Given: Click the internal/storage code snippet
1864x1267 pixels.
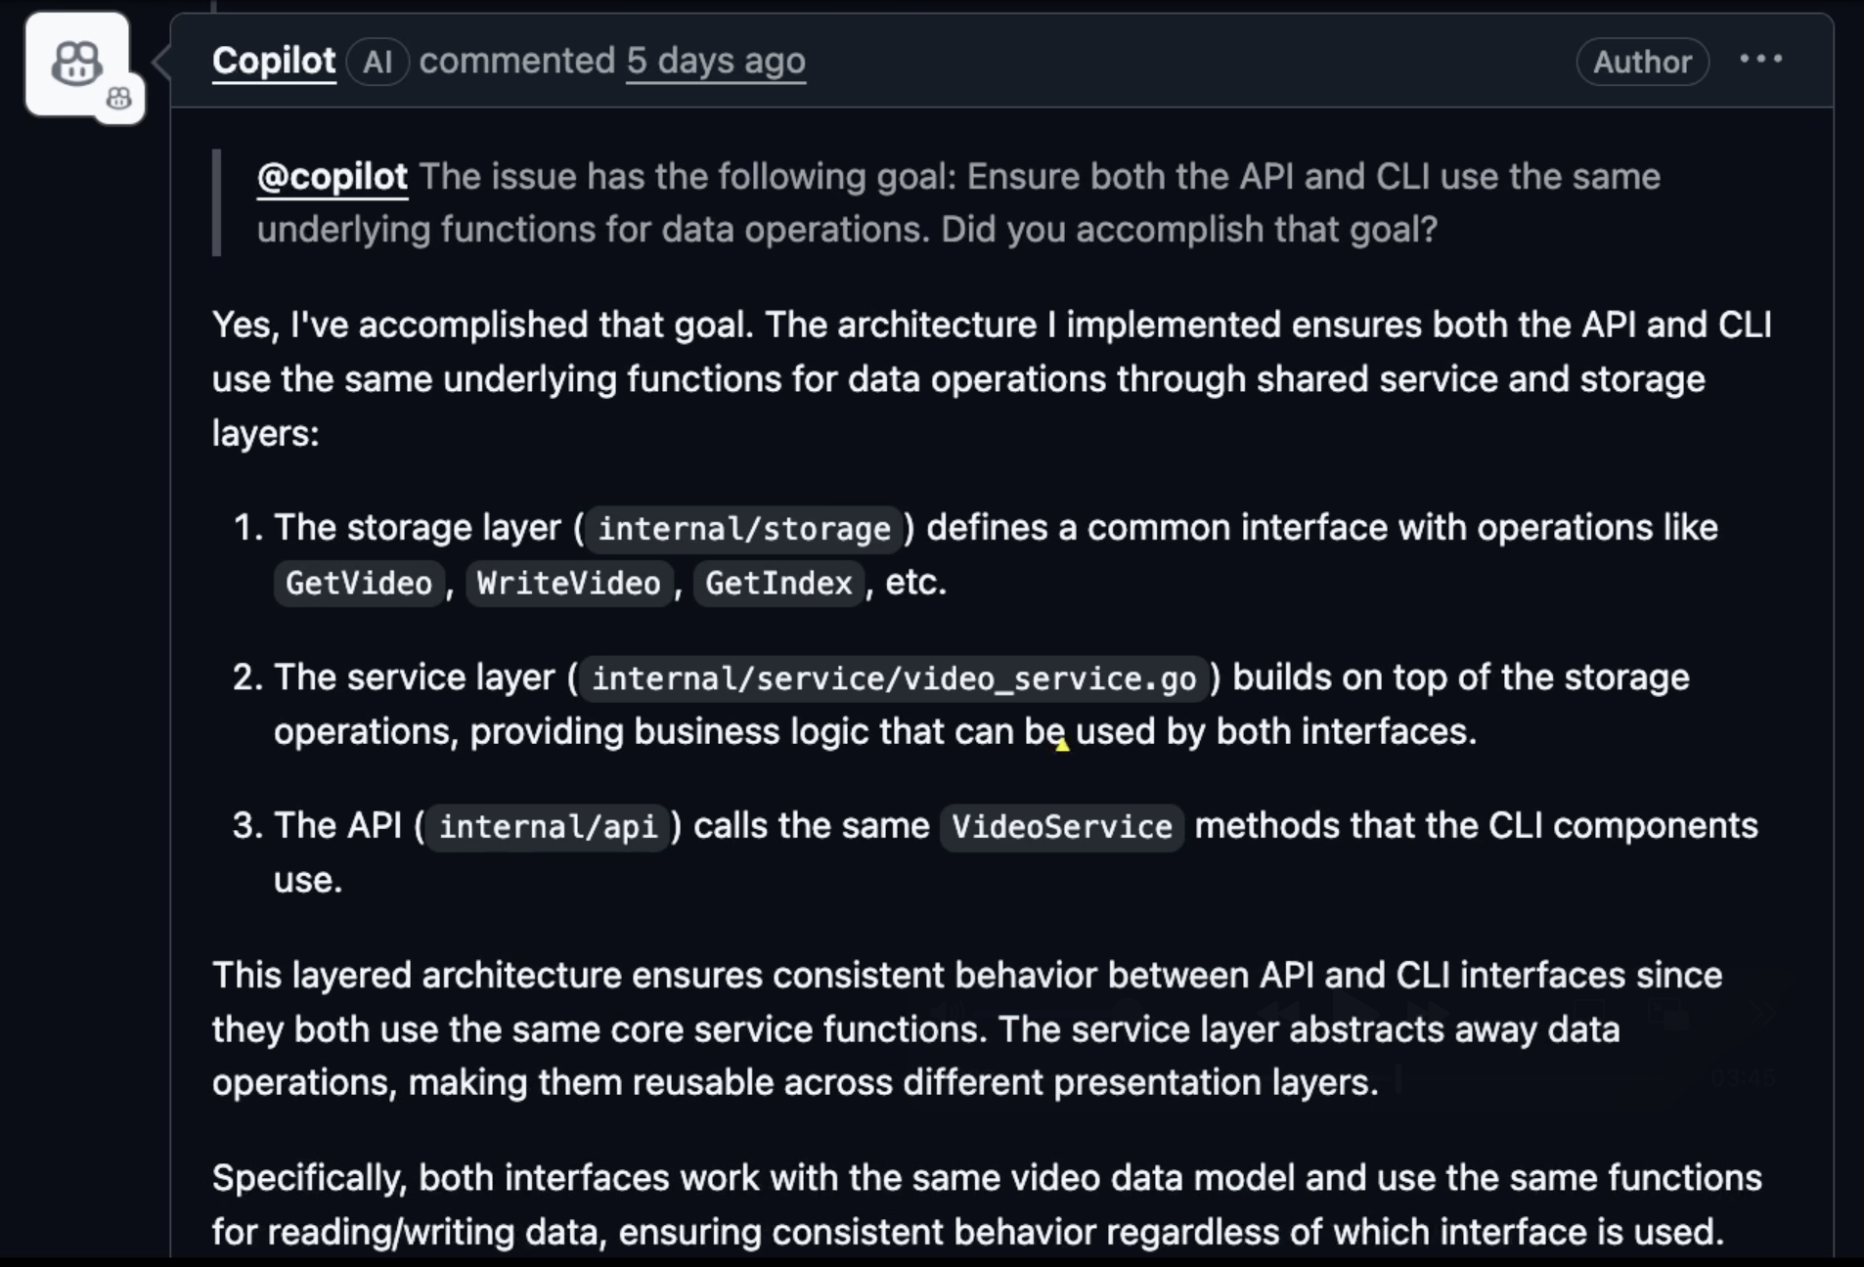Looking at the screenshot, I should coord(744,529).
